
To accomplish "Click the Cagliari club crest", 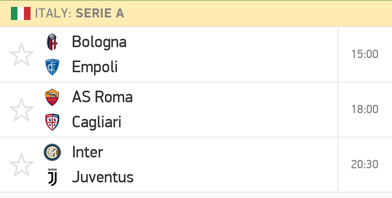I will pyautogui.click(x=52, y=122).
